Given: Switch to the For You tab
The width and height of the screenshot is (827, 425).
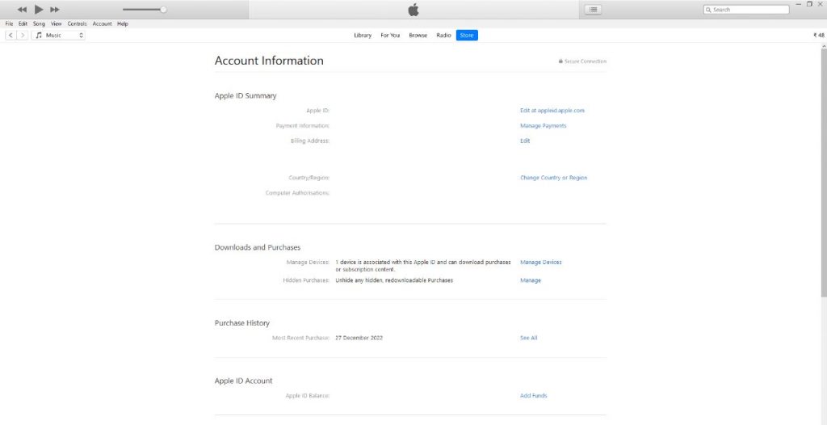Looking at the screenshot, I should point(390,36).
